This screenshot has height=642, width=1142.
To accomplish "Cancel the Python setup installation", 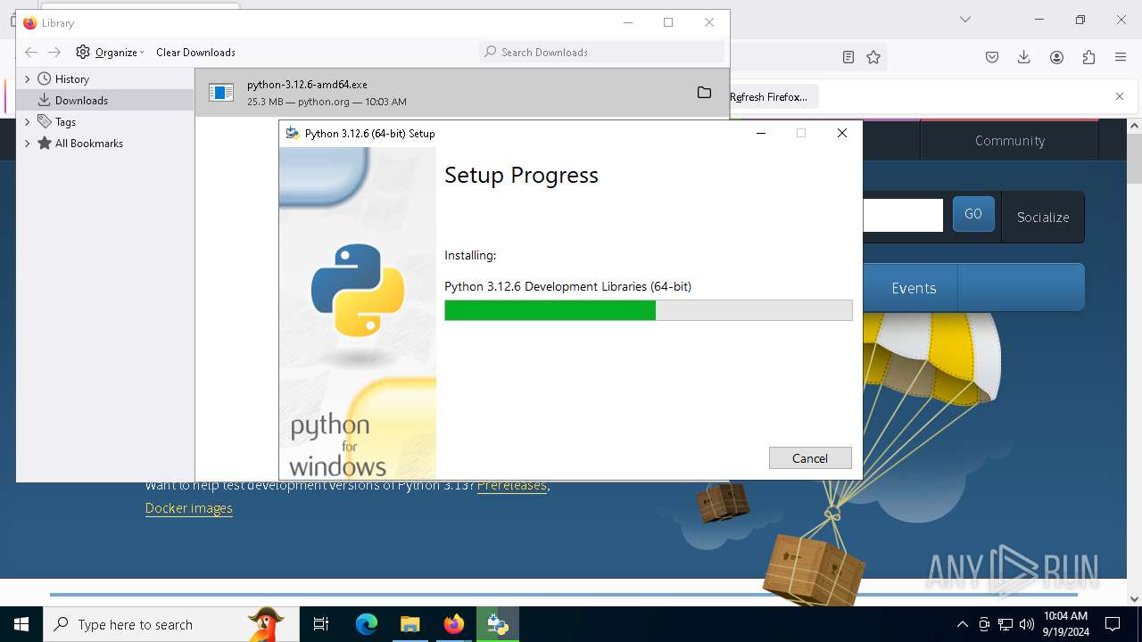I will point(810,457).
